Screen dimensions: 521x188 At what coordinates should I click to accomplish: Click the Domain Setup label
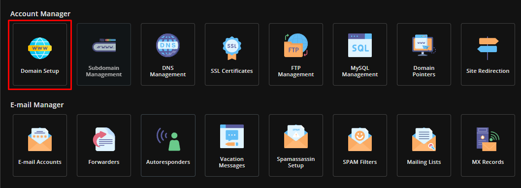(x=40, y=71)
